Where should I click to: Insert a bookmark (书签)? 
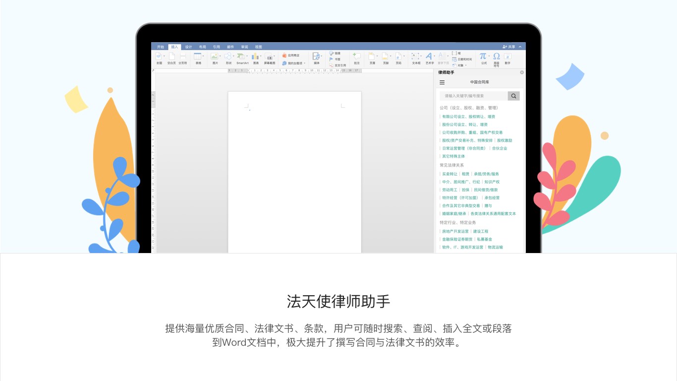335,59
